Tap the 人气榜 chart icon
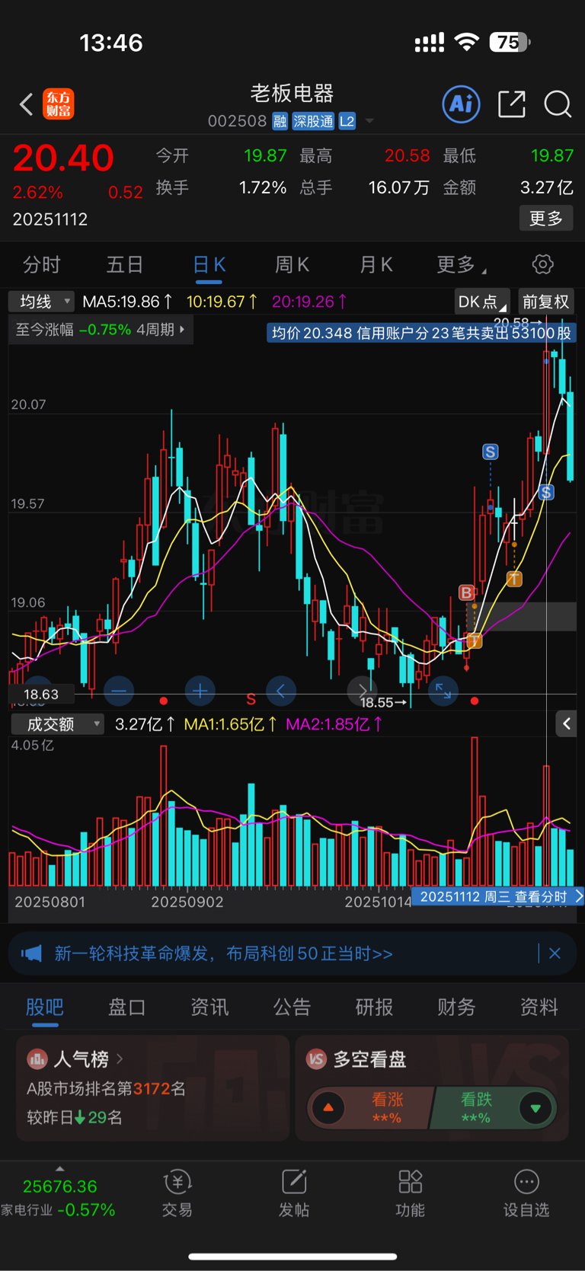 click(37, 1059)
